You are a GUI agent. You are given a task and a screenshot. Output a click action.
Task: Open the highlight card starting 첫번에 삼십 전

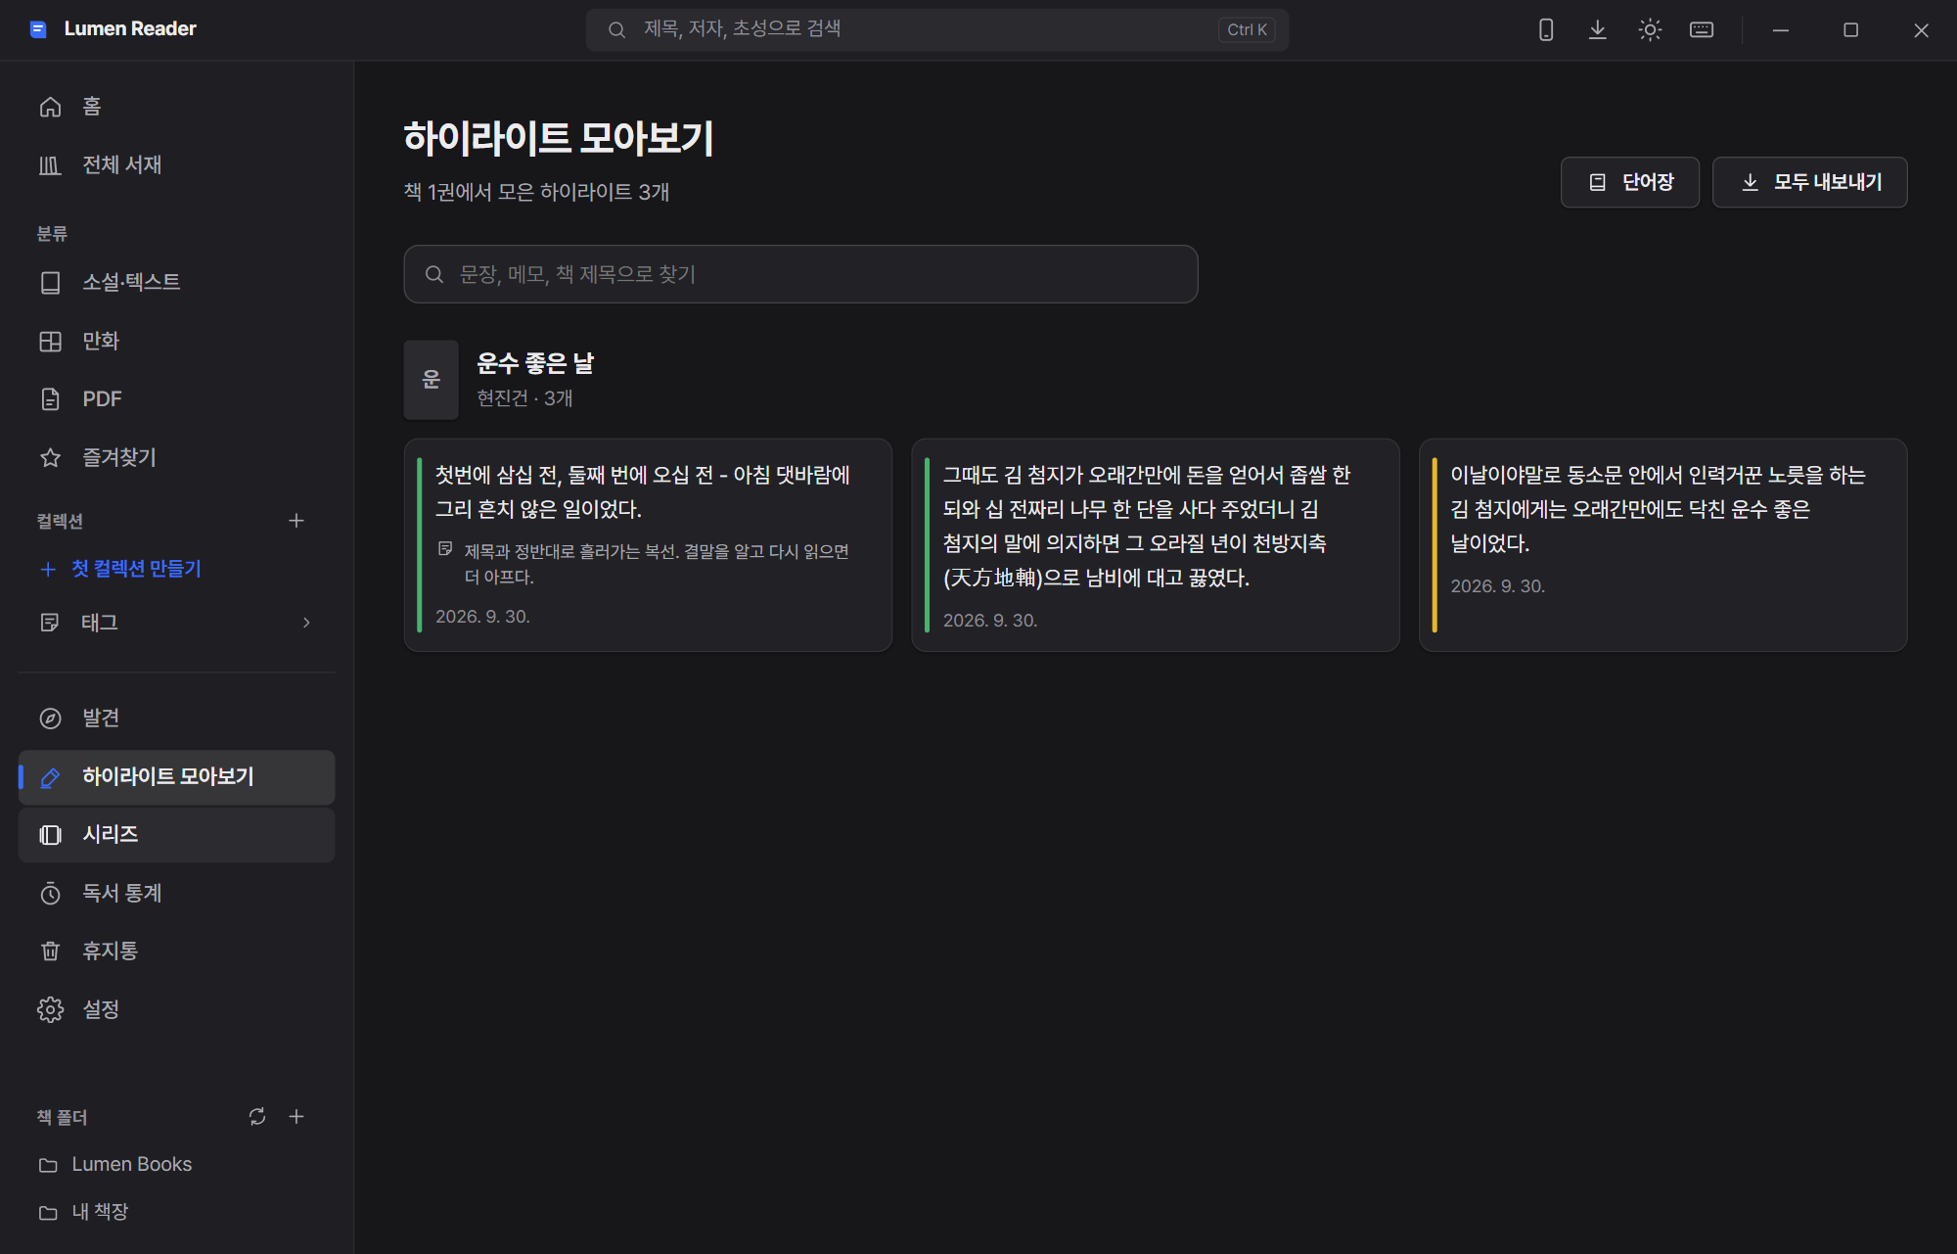tap(648, 545)
